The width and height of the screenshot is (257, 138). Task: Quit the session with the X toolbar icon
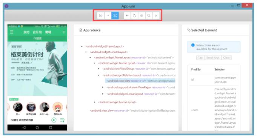(x=156, y=15)
